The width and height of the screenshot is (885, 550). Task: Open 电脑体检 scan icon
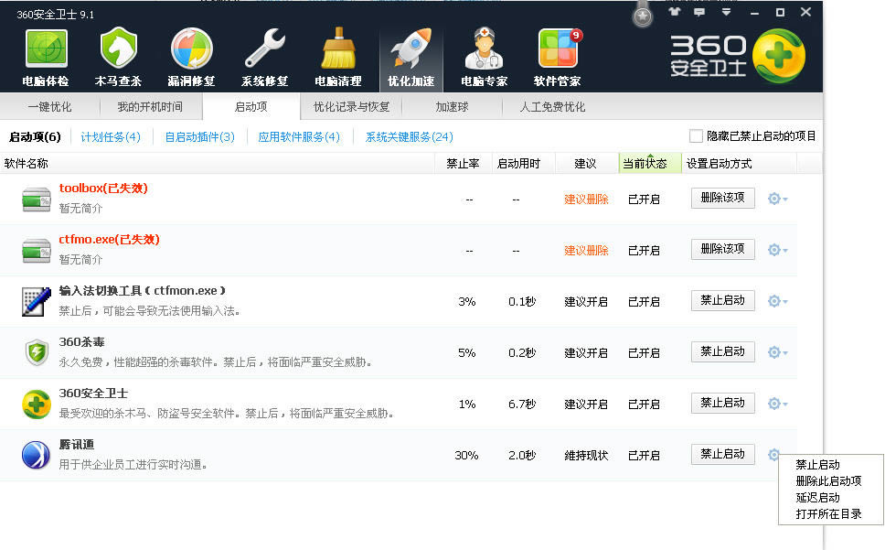pyautogui.click(x=45, y=53)
